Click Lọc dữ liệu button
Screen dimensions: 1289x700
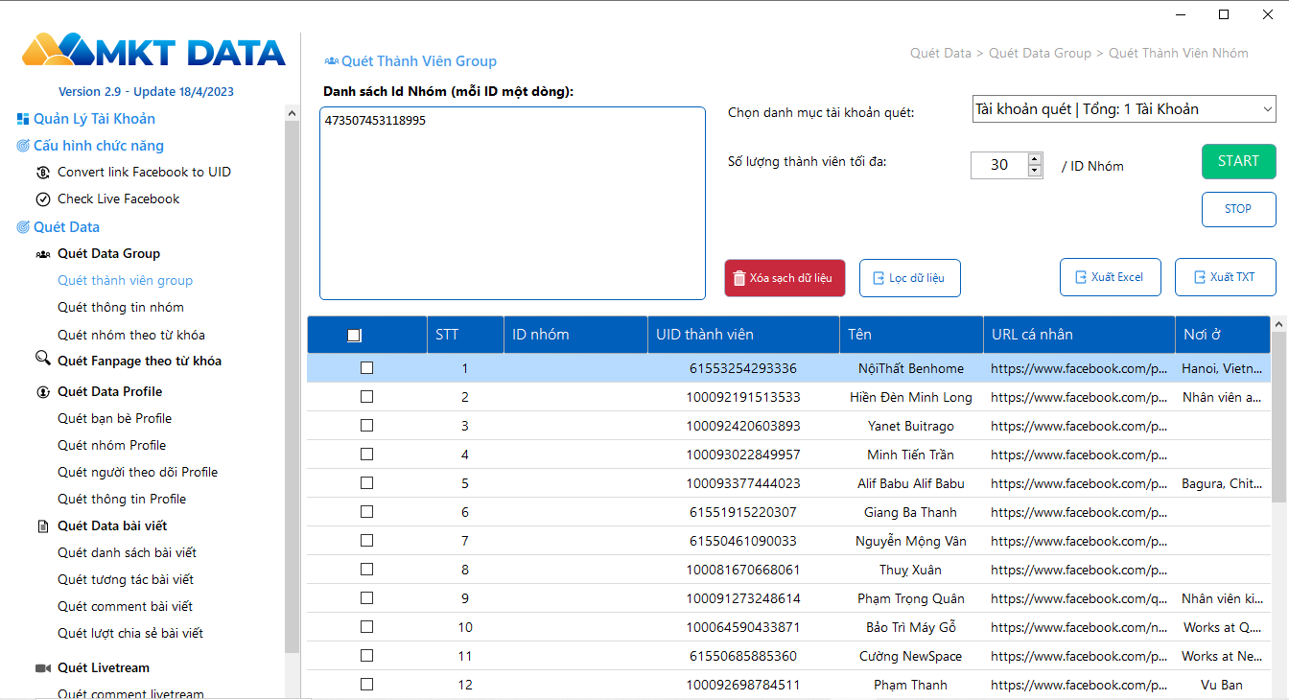tap(909, 278)
